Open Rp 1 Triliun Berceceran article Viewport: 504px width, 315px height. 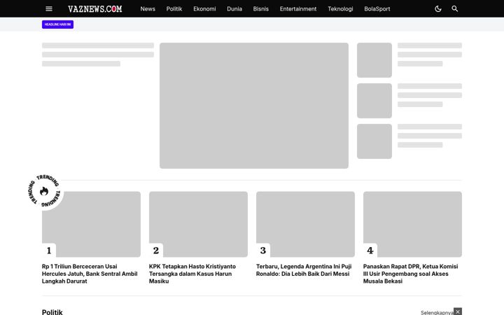(x=90, y=274)
